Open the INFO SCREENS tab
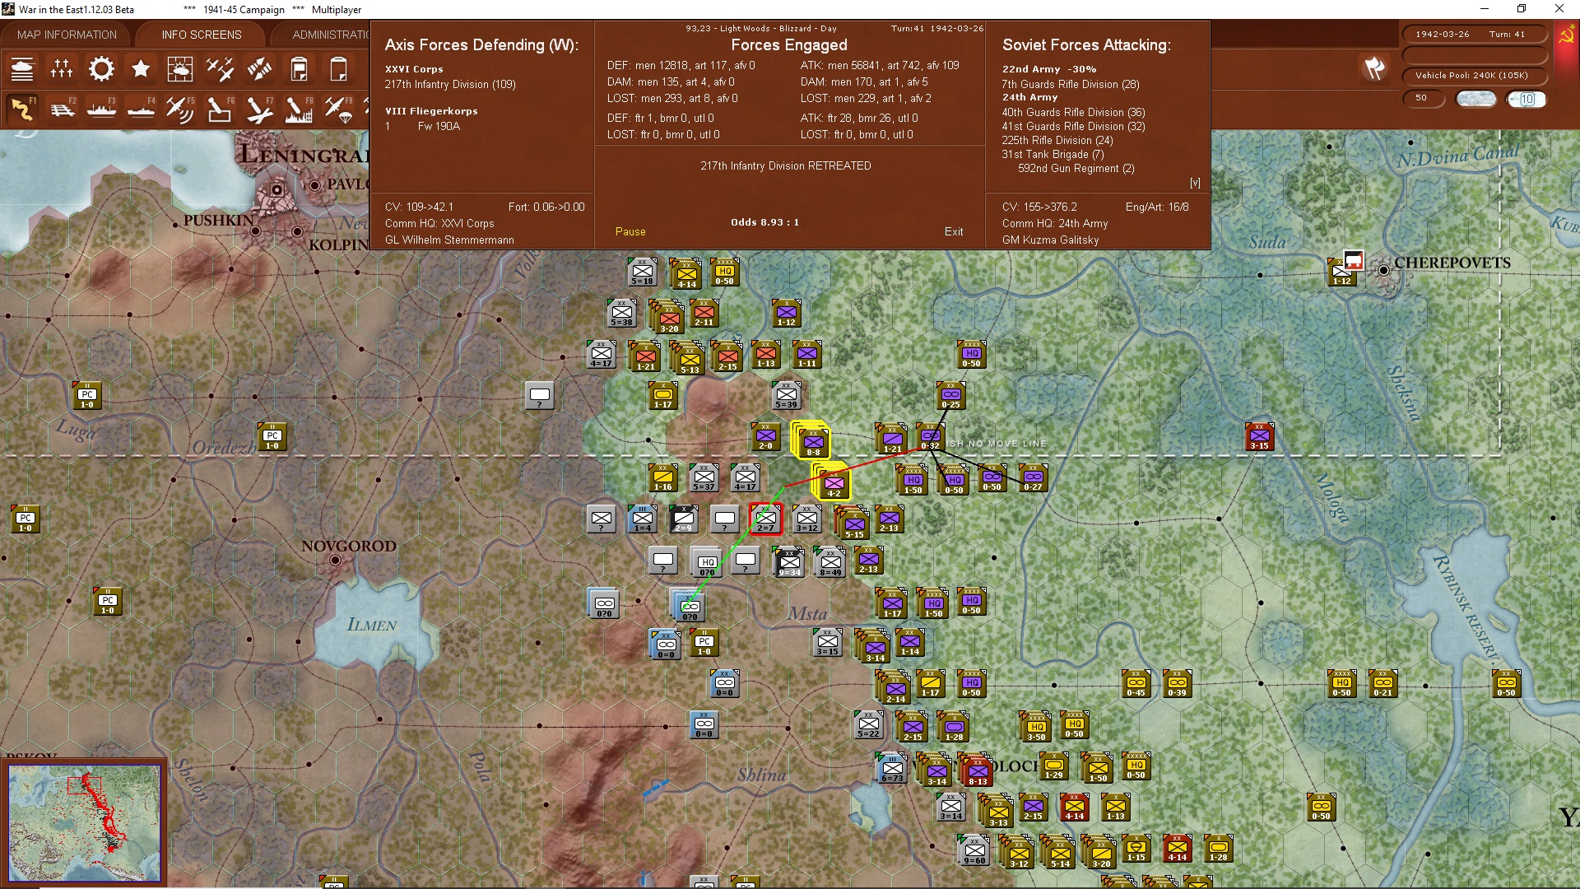The height and width of the screenshot is (889, 1580). click(x=202, y=35)
